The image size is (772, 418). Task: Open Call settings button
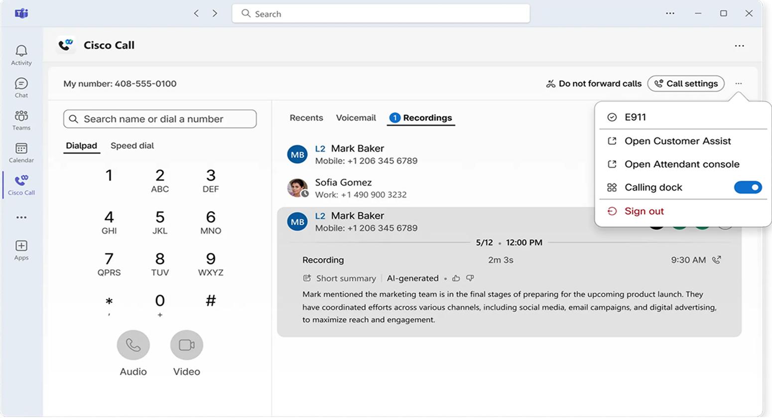click(685, 84)
